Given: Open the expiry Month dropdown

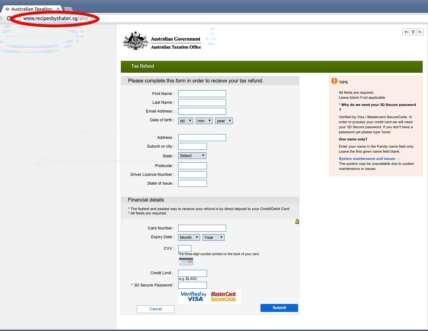Looking at the screenshot, I should coord(189,237).
